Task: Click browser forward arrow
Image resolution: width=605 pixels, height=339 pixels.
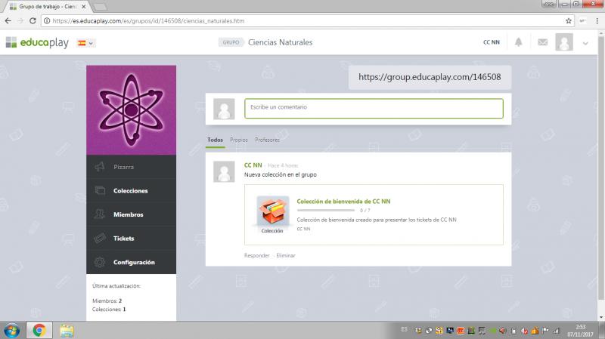Action: click(x=20, y=21)
